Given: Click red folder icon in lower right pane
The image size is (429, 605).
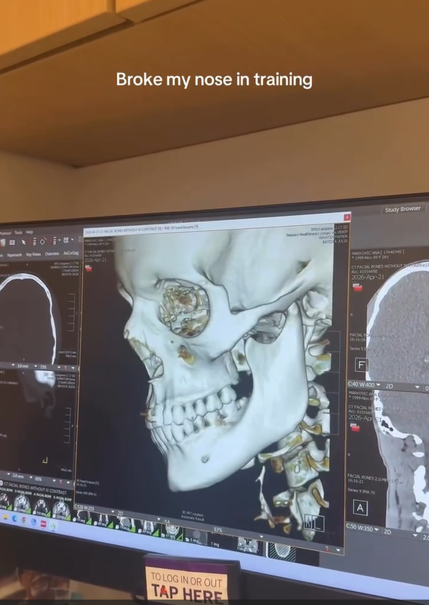Looking at the screenshot, I should (x=355, y=427).
